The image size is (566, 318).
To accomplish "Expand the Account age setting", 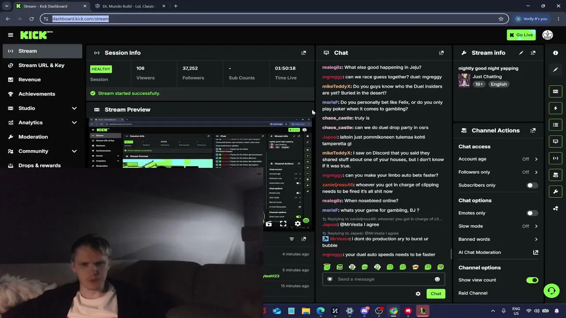I will coord(498,159).
